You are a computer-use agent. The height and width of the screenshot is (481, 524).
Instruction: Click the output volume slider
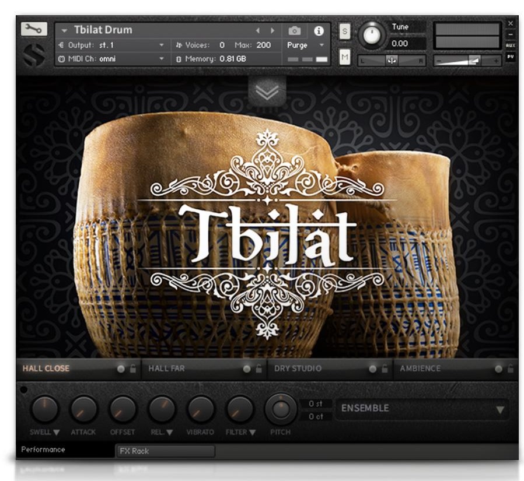pos(467,61)
